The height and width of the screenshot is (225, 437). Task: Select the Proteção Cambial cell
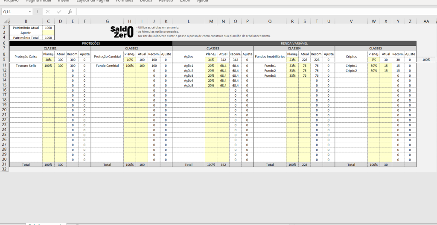click(x=107, y=57)
